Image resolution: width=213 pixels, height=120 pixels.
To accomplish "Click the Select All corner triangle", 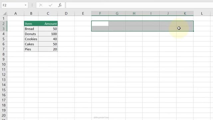I will 5,13.
